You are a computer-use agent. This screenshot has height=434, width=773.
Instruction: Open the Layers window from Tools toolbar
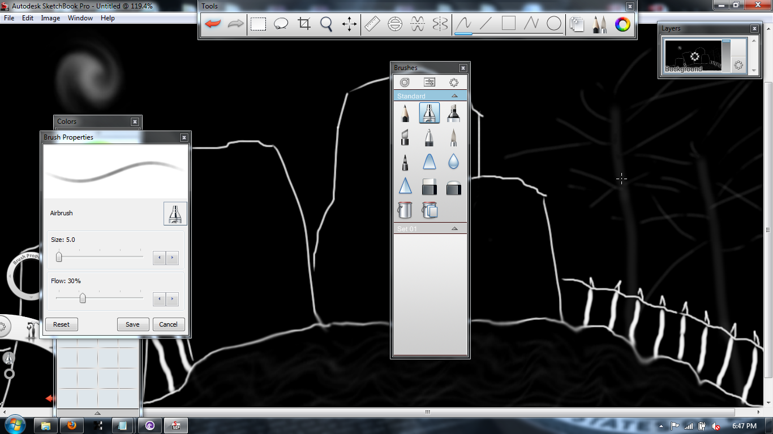(x=577, y=24)
